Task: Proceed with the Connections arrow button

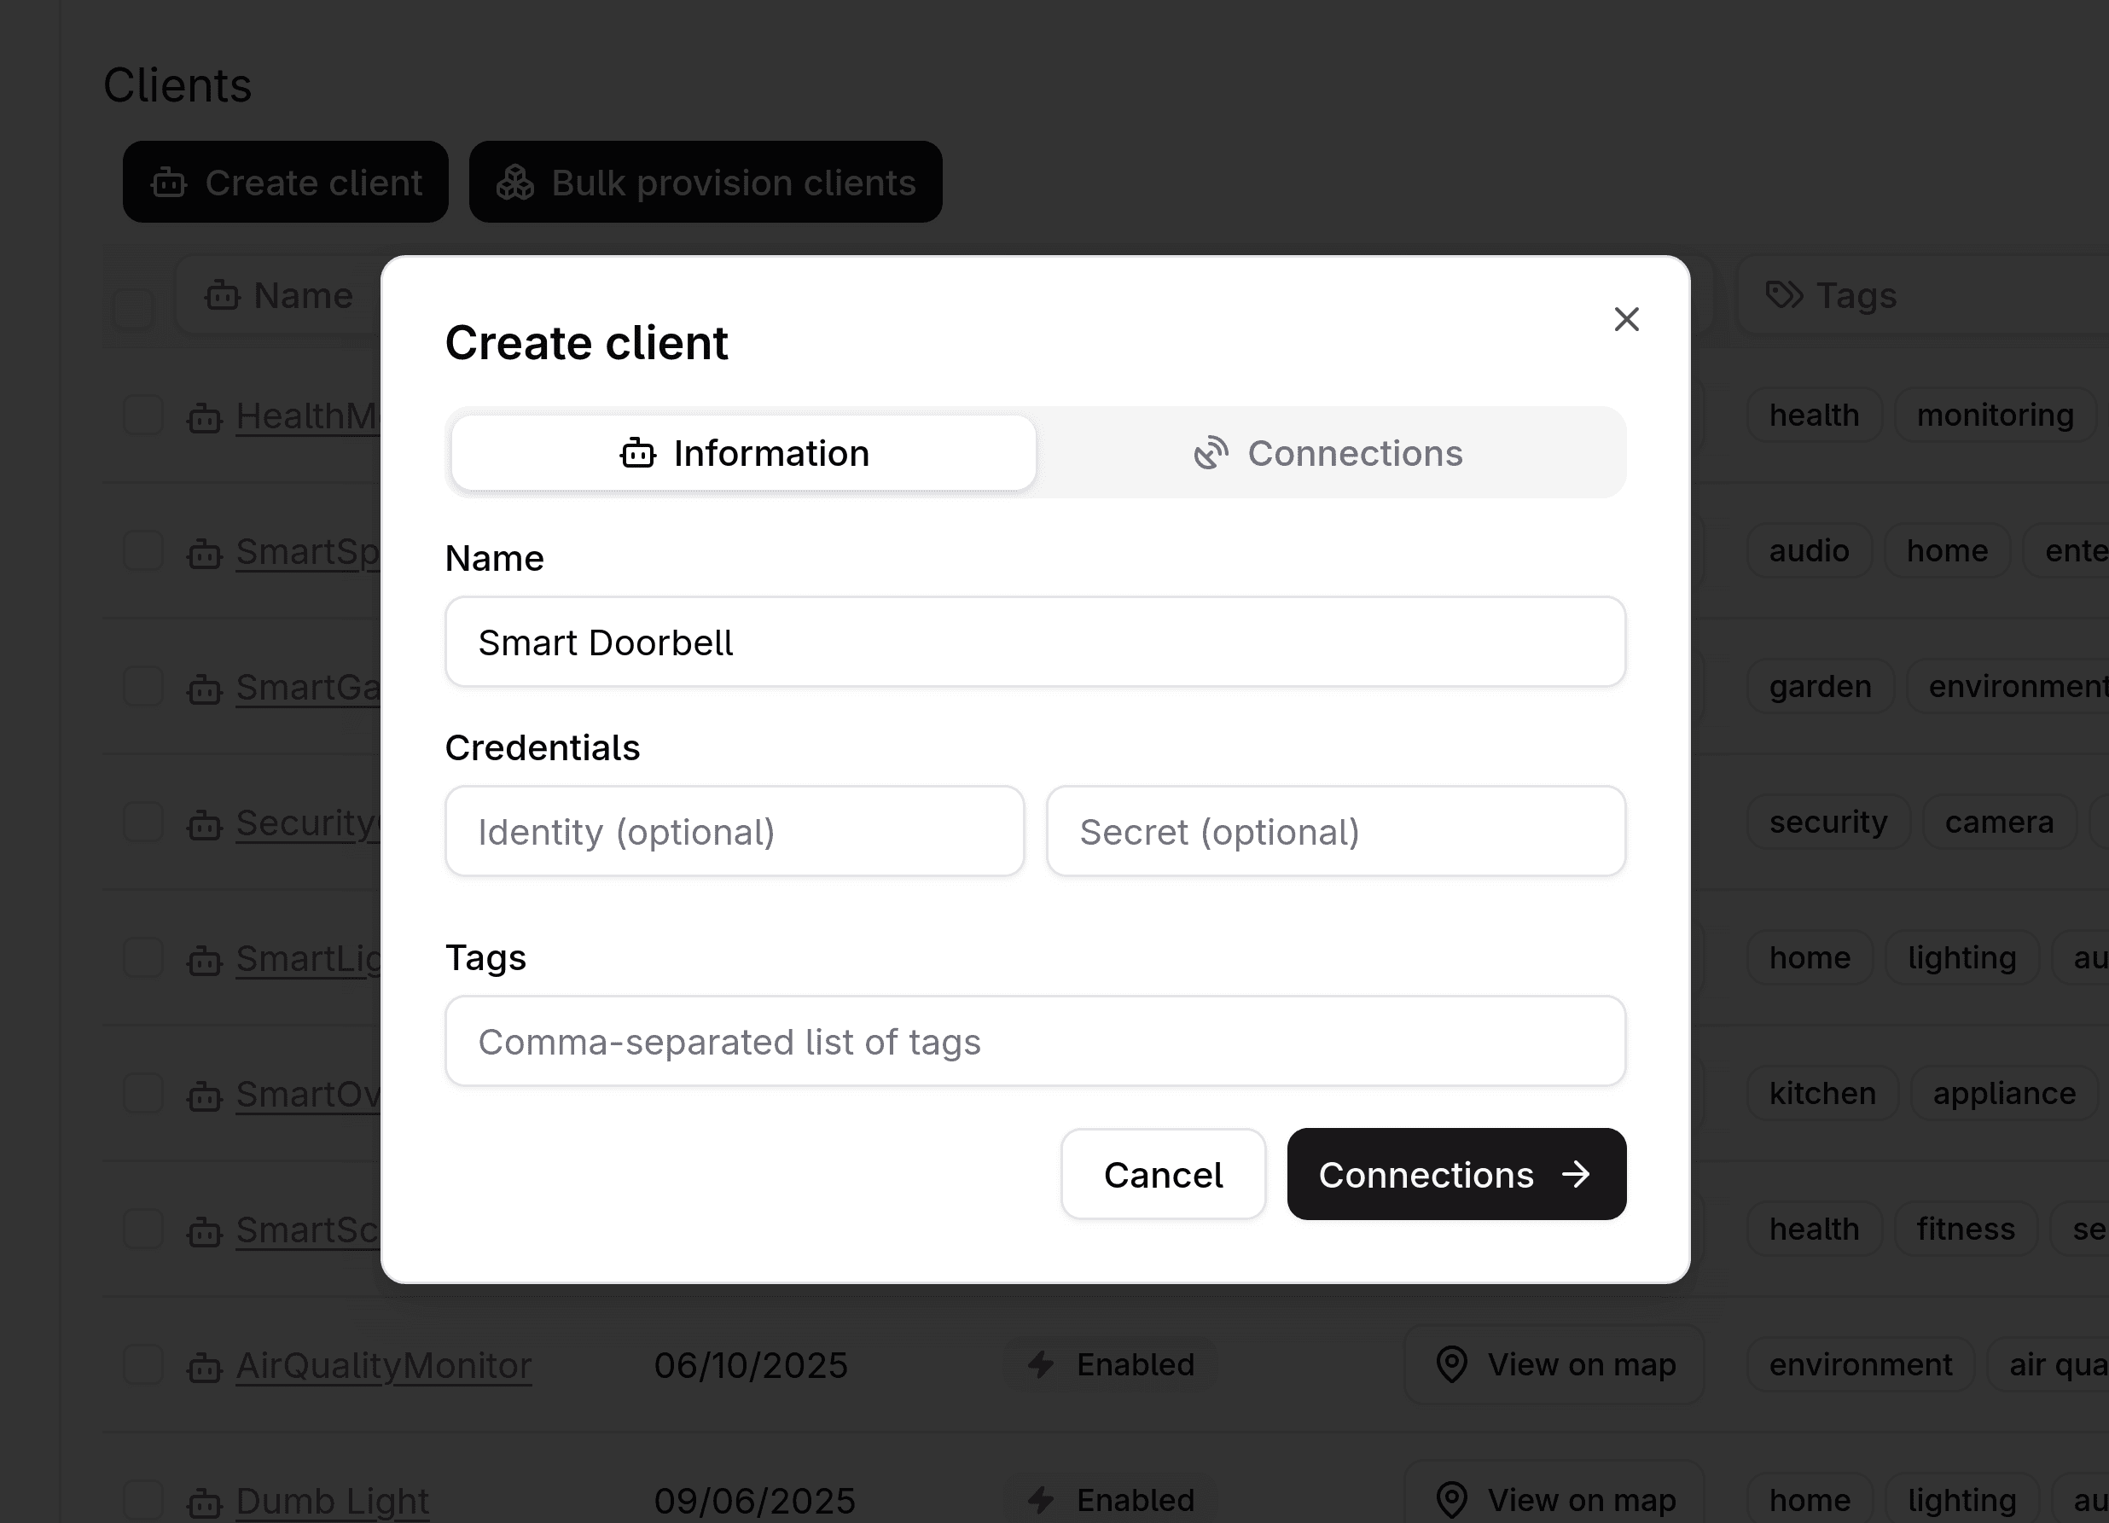Action: pos(1455,1174)
